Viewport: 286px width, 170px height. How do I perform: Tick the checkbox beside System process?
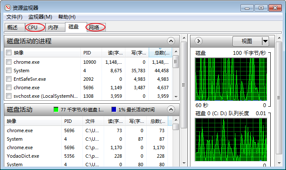[9, 71]
